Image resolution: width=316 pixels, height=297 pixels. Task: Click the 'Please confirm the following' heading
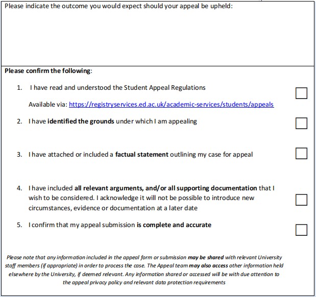click(x=48, y=71)
